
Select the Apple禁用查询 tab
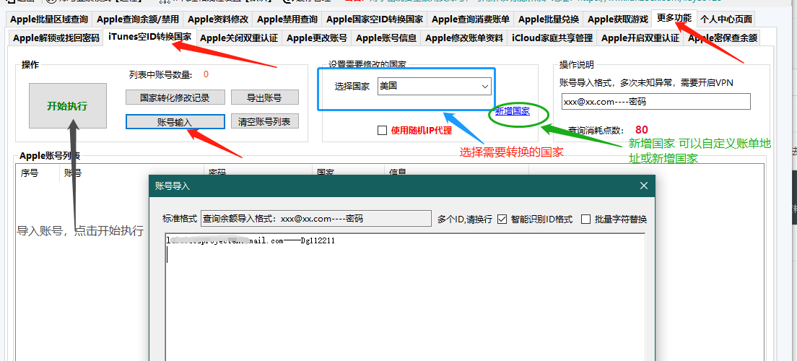(287, 19)
